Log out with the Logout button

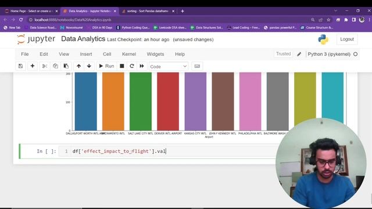coord(347,39)
